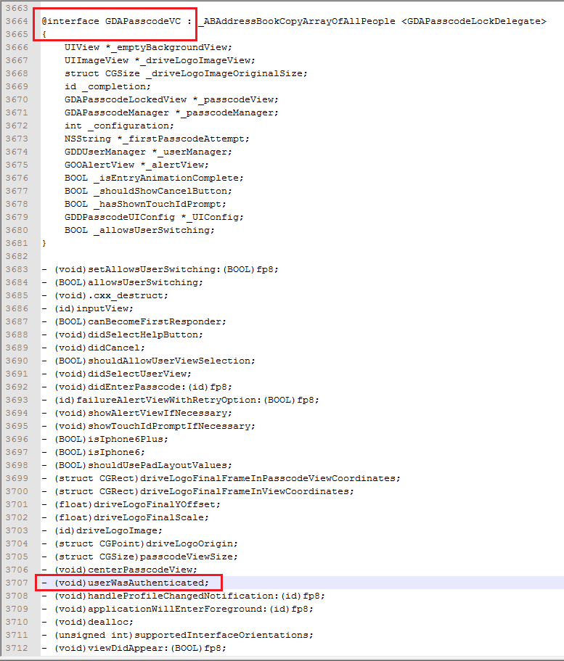Click the driveLogoFinalYOffset method line
Viewport: 564px width, 661px height.
point(131,504)
